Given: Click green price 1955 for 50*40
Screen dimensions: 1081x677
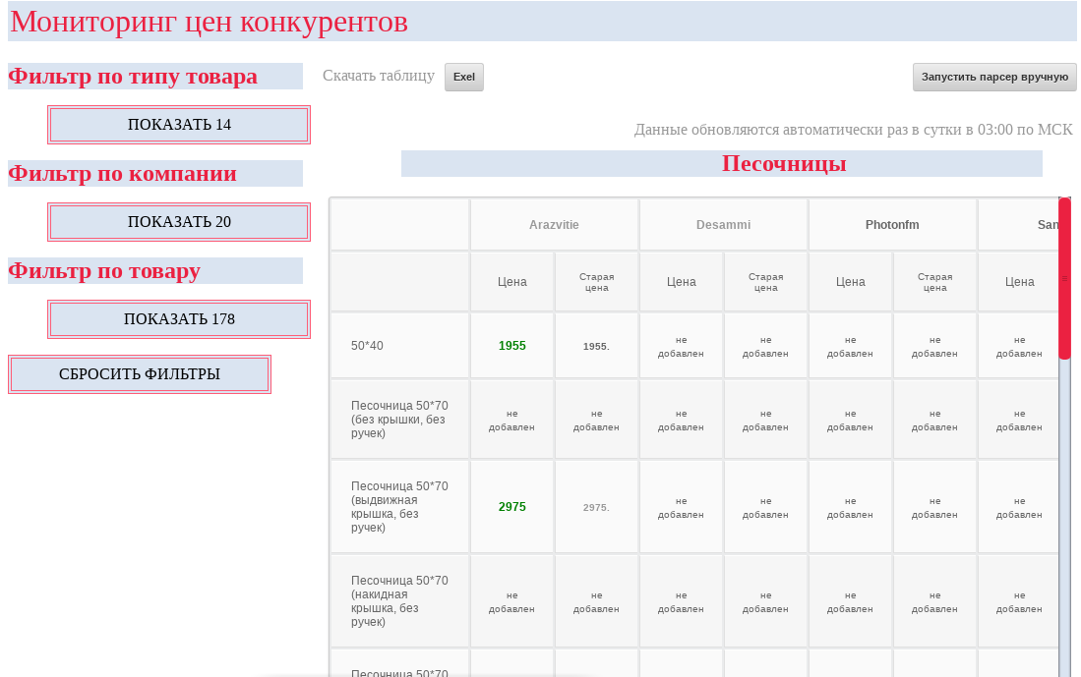Looking at the screenshot, I should pyautogui.click(x=511, y=346).
